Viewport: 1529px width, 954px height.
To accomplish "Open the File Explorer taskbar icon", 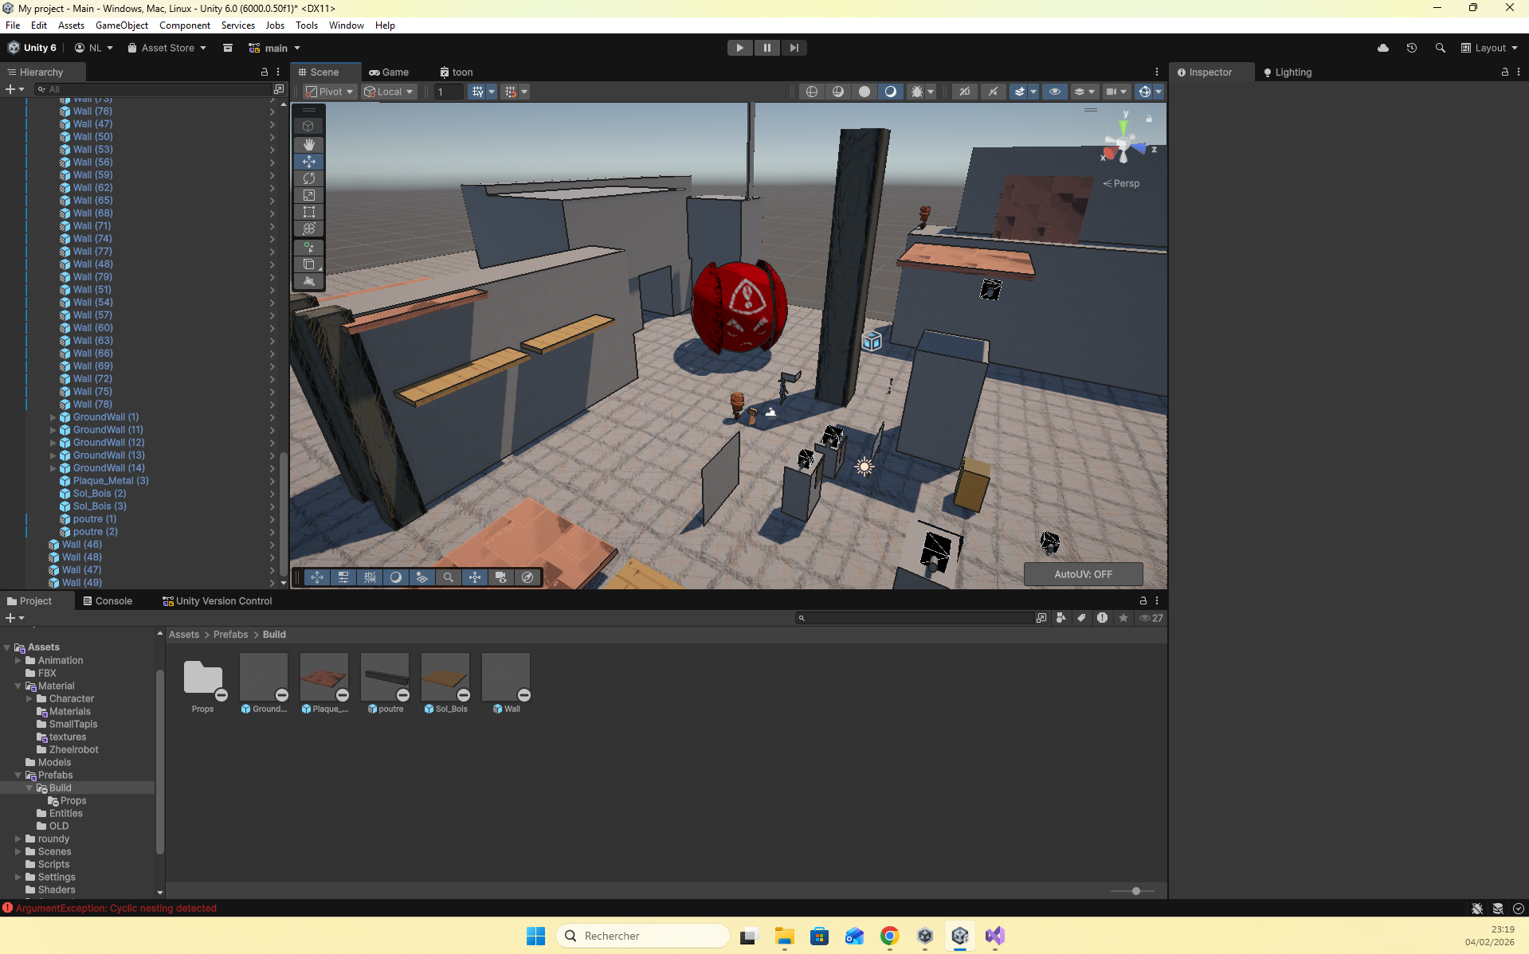I will coord(785,936).
